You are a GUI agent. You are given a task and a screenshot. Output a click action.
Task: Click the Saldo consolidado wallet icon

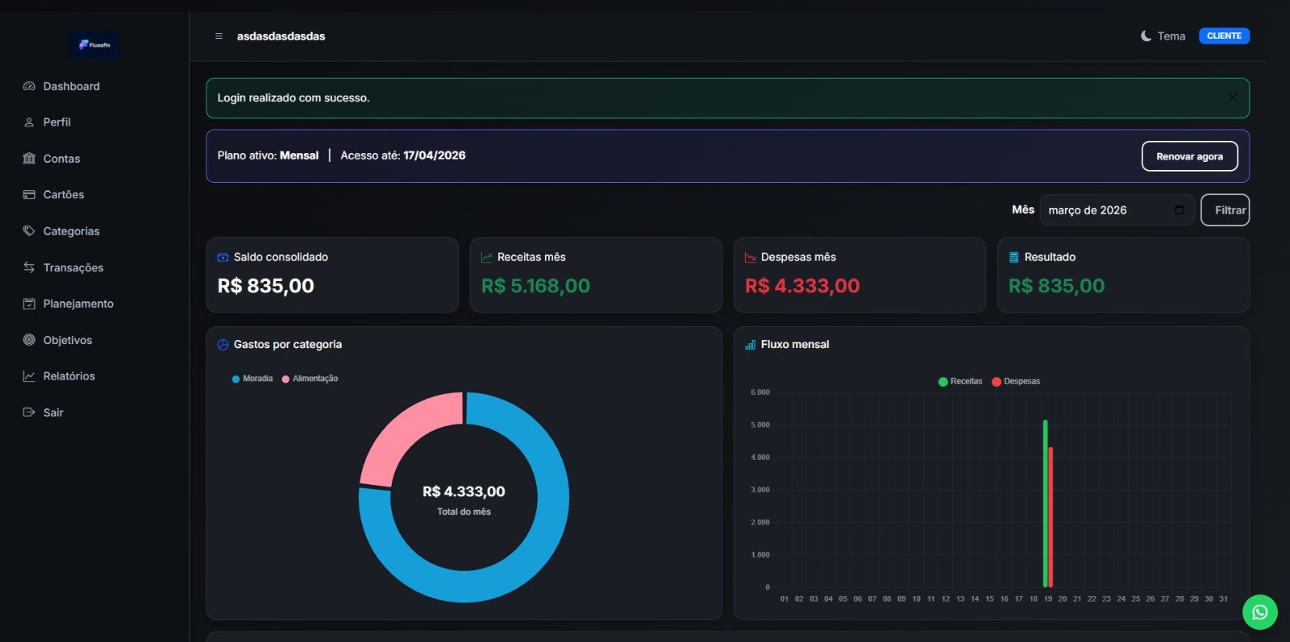click(223, 258)
